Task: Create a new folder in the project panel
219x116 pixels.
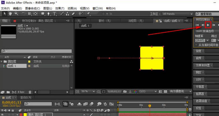Action: coord(8,92)
